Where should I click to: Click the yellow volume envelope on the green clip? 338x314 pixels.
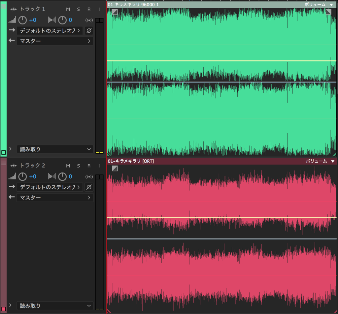coord(222,61)
